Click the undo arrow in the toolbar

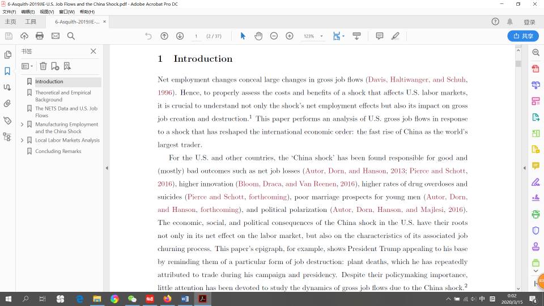pyautogui.click(x=148, y=36)
